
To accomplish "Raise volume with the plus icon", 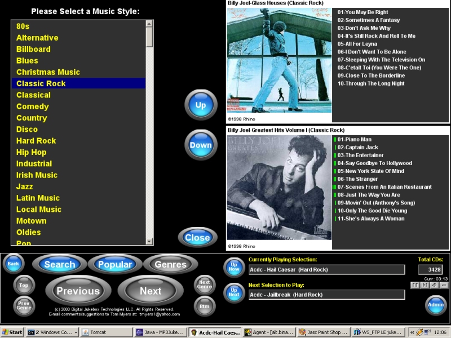I will 434,285.
